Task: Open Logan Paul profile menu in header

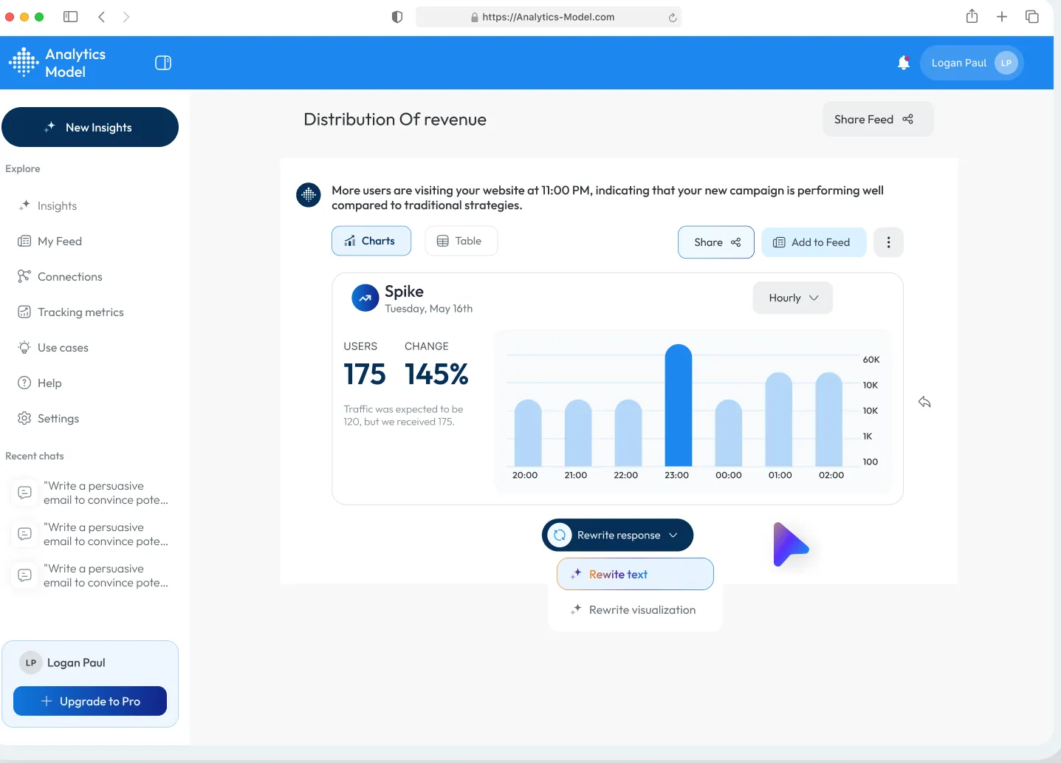Action: click(972, 63)
